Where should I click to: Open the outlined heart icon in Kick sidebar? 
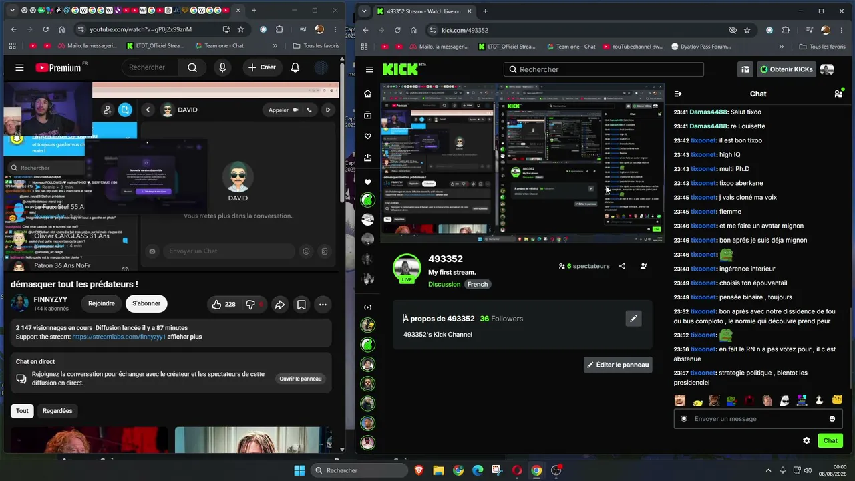pos(367,136)
